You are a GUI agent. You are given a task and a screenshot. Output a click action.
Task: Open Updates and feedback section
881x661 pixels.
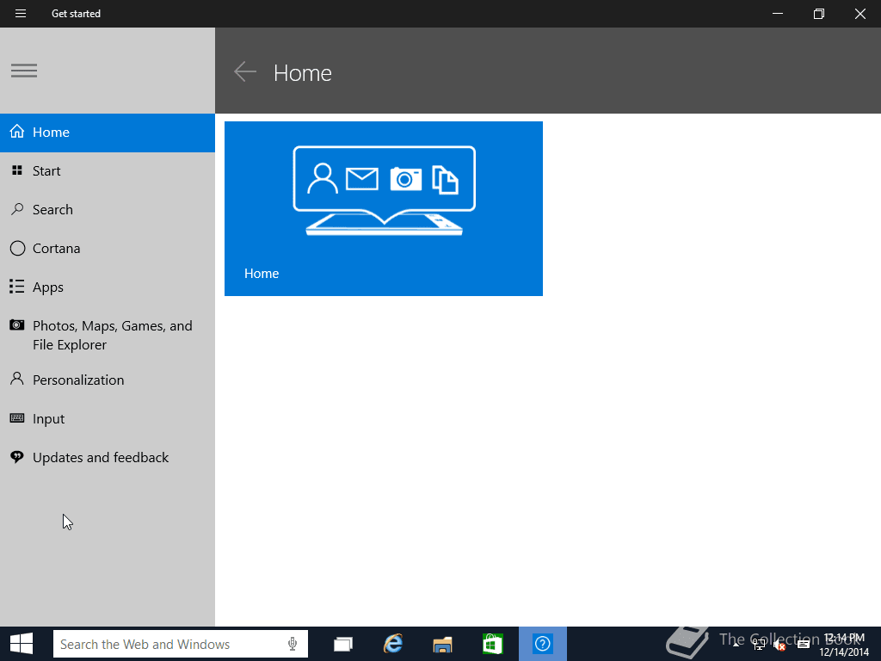point(100,458)
